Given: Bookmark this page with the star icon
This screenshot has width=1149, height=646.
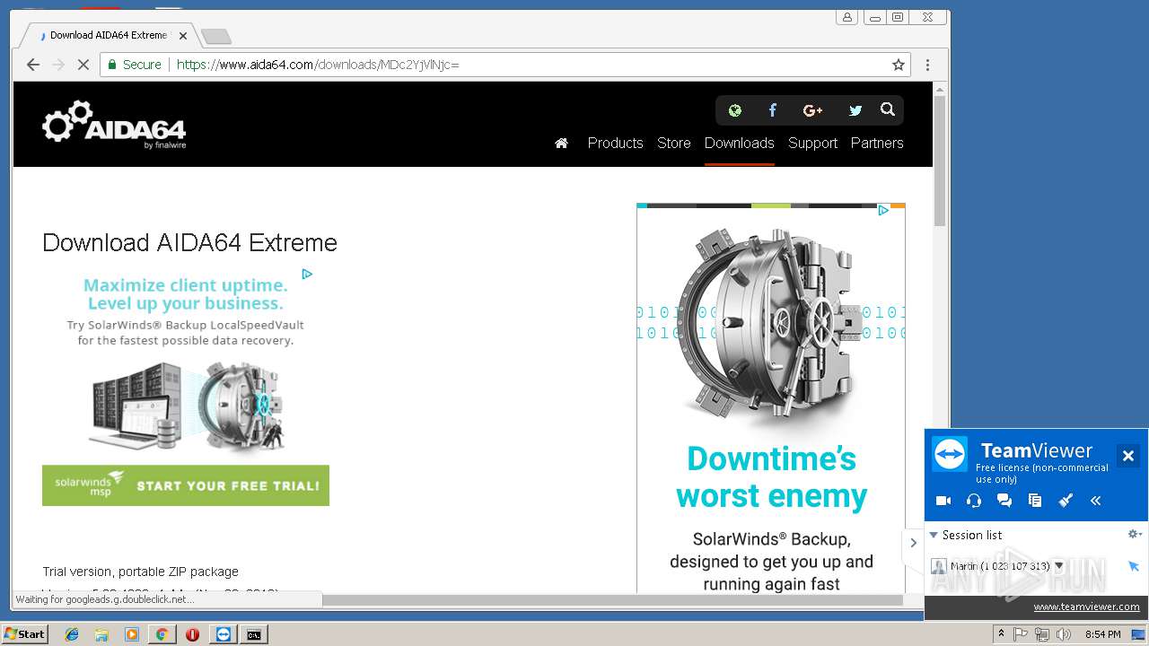Looking at the screenshot, I should 898,65.
